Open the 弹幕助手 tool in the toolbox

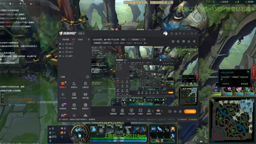tap(63, 85)
